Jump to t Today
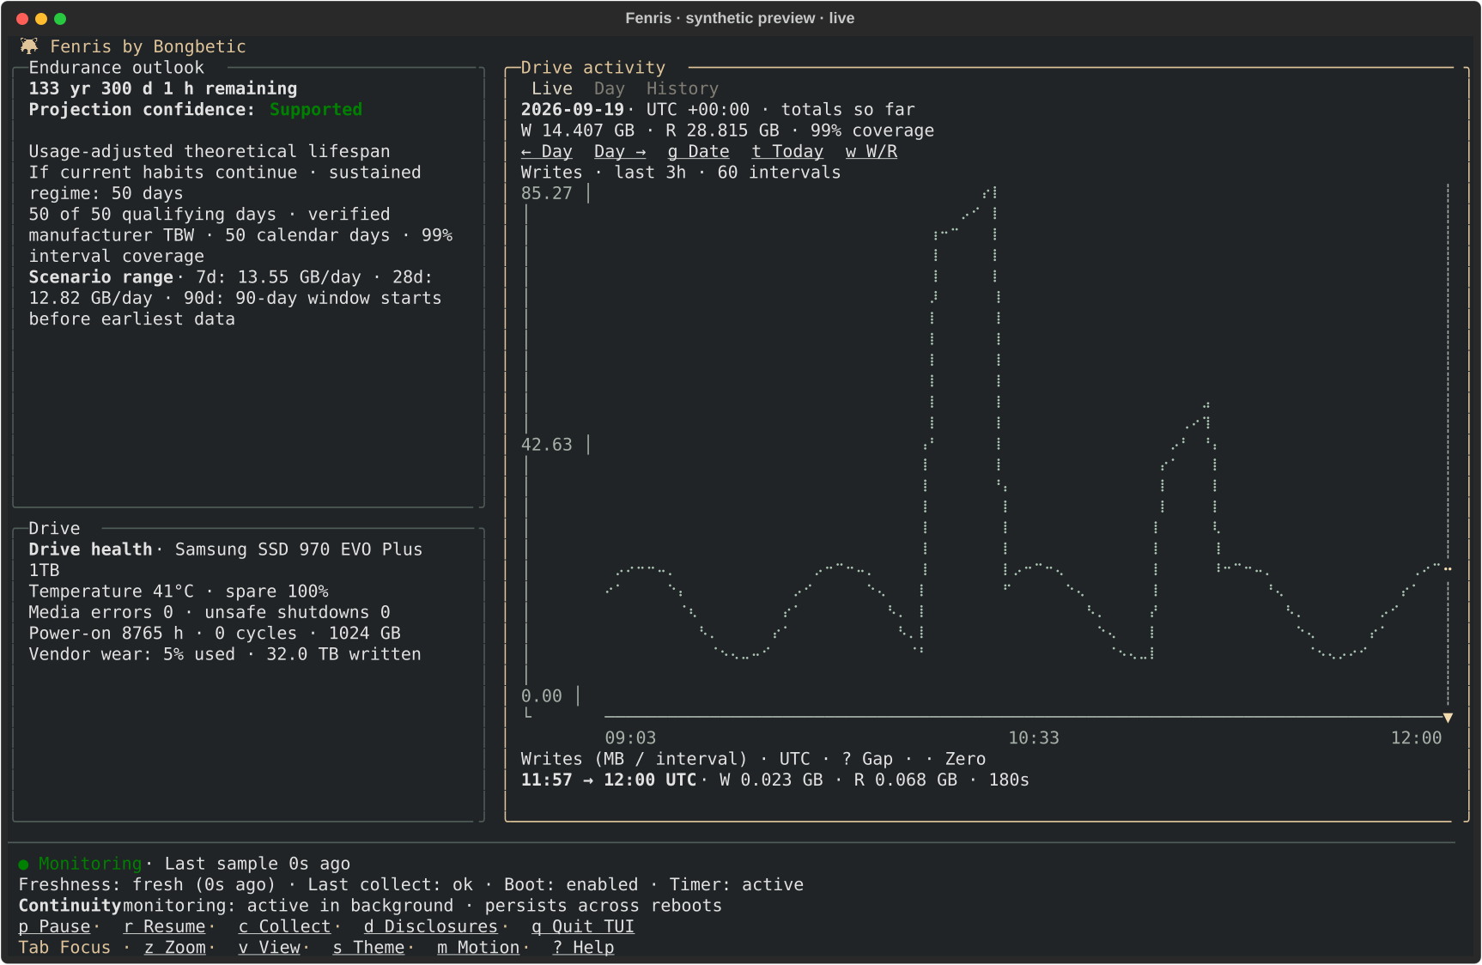 pos(787,152)
